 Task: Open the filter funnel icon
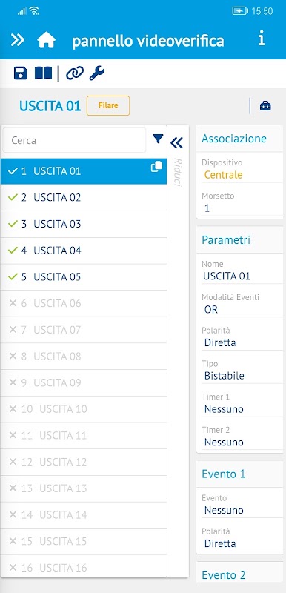click(158, 139)
